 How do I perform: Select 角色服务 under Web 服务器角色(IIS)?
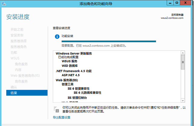pos(21,81)
